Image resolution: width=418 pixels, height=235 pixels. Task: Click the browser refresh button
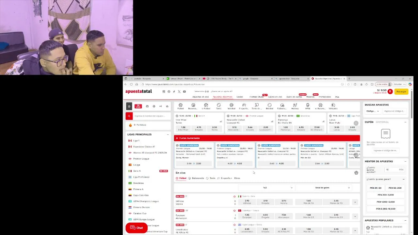[131, 84]
